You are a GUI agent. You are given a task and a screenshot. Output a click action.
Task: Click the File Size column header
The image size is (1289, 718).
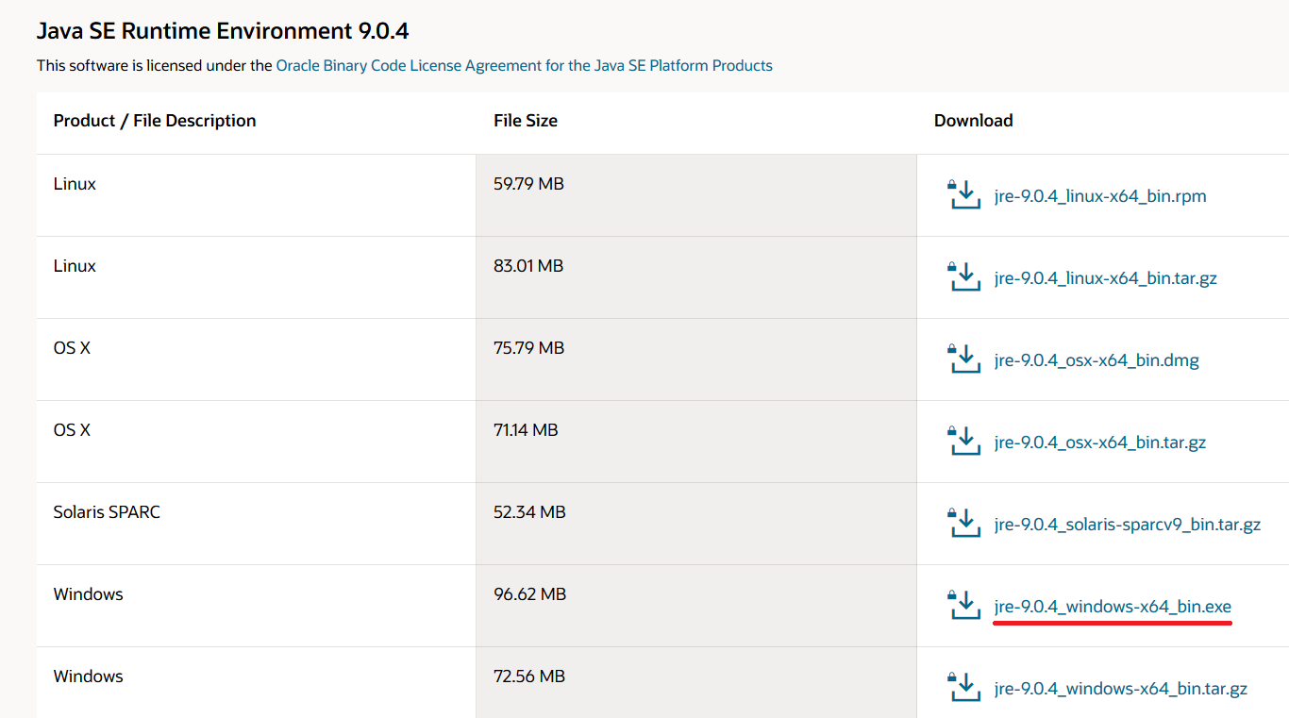[x=526, y=121]
